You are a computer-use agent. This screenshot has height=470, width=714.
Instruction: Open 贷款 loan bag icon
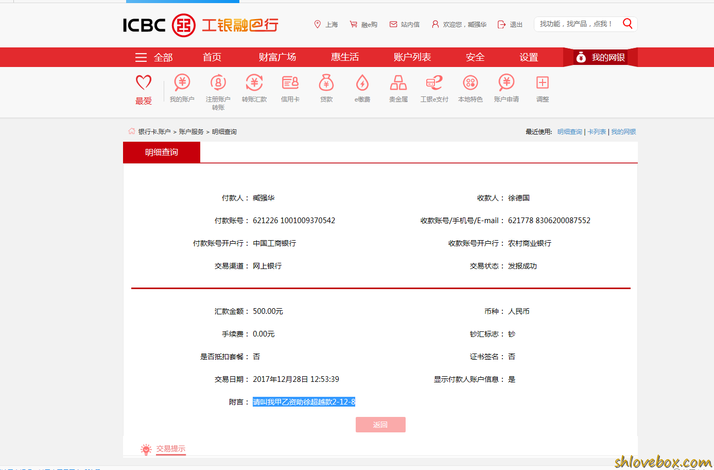tap(326, 82)
